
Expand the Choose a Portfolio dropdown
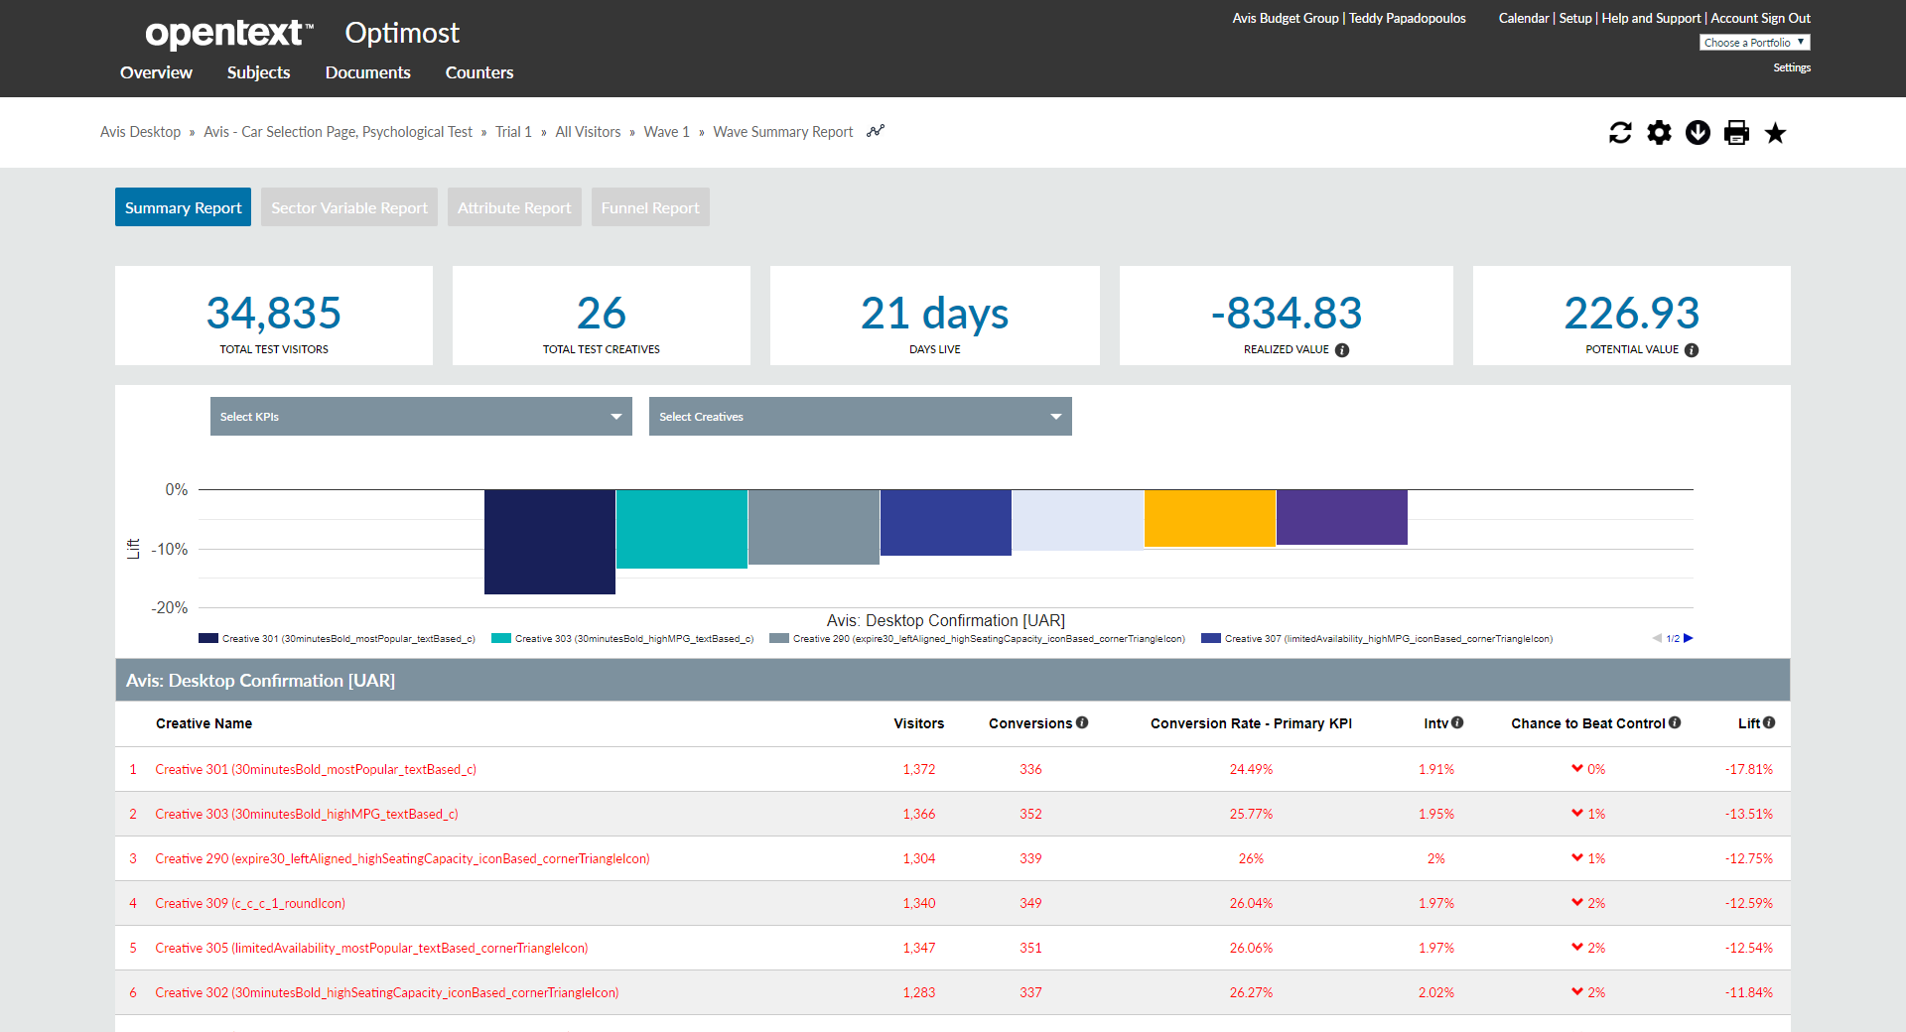pos(1753,42)
